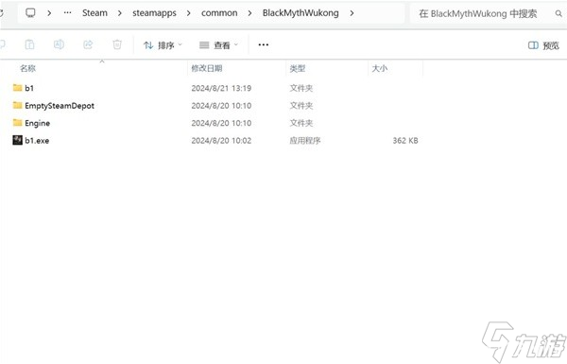Click the 362 KB size cell
The height and width of the screenshot is (364, 567).
click(x=405, y=140)
